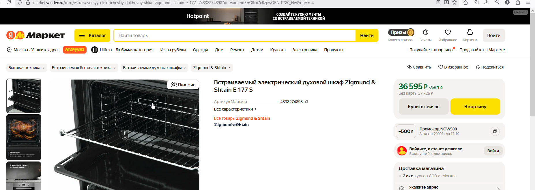The image size is (535, 190).
Task: Open the РАСПРОДАЖА sale badge
Action: [74, 50]
